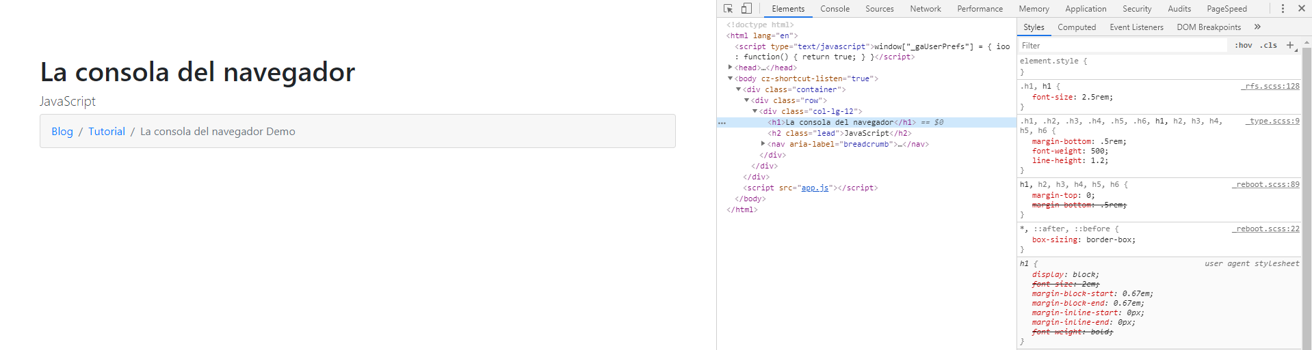
Task: Expand the nav breadcrumb node
Action: (763, 144)
